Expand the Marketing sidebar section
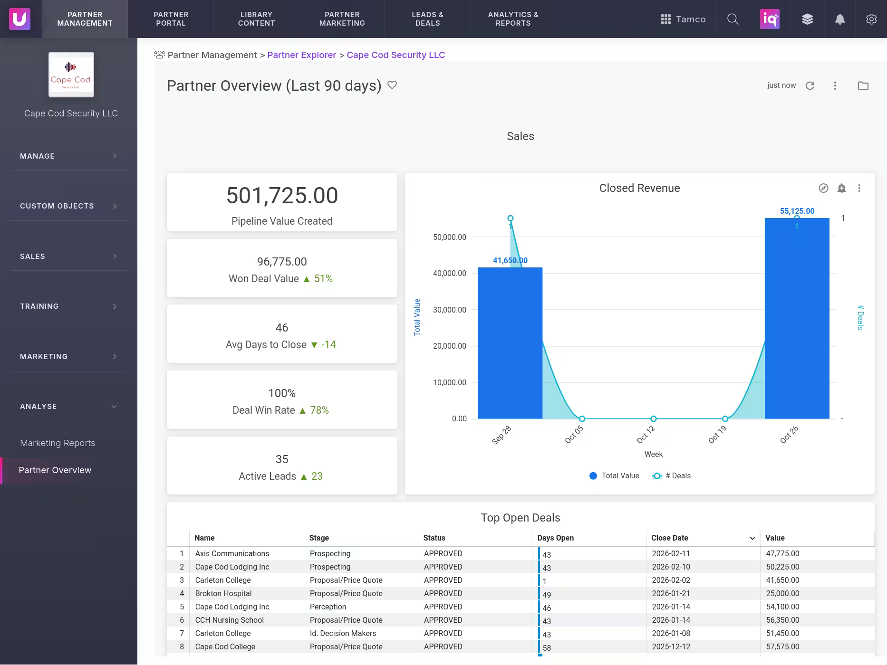Viewport: 887px width, 665px height. (68, 357)
